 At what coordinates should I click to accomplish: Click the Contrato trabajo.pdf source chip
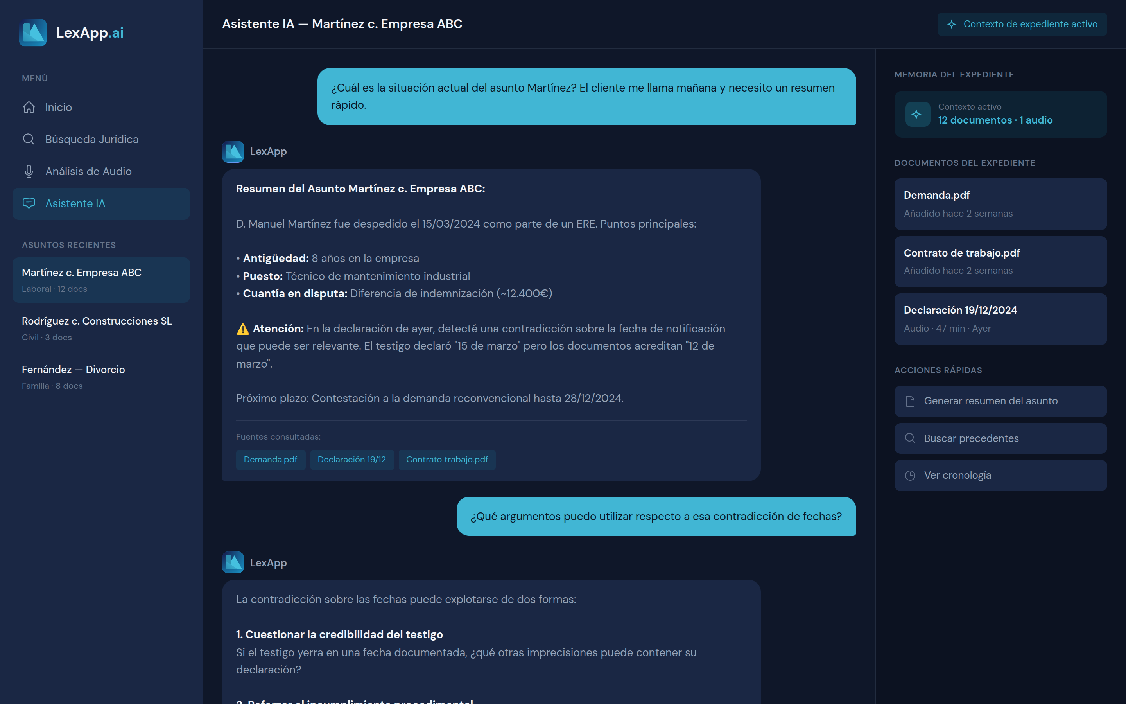446,460
